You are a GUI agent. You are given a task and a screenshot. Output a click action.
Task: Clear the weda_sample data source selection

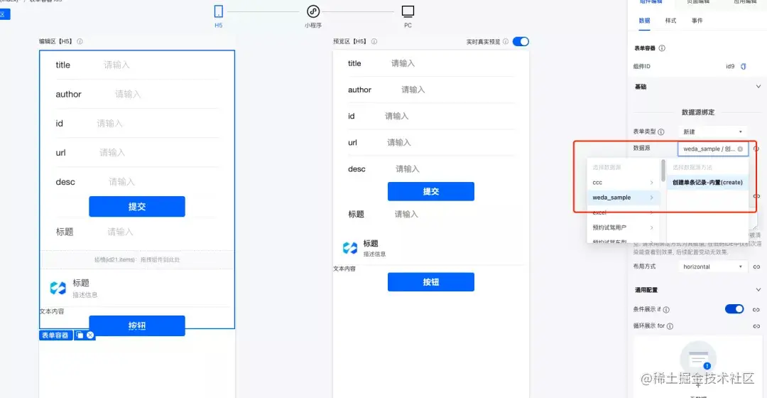coord(740,149)
